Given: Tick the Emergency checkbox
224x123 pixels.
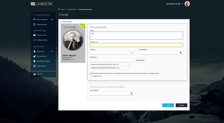Looking at the screenshot, I should coord(91,76).
